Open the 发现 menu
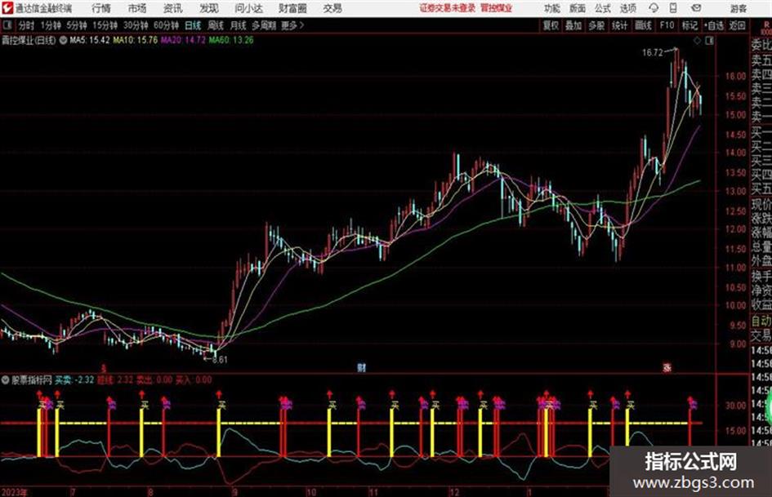The width and height of the screenshot is (772, 497). [x=209, y=8]
